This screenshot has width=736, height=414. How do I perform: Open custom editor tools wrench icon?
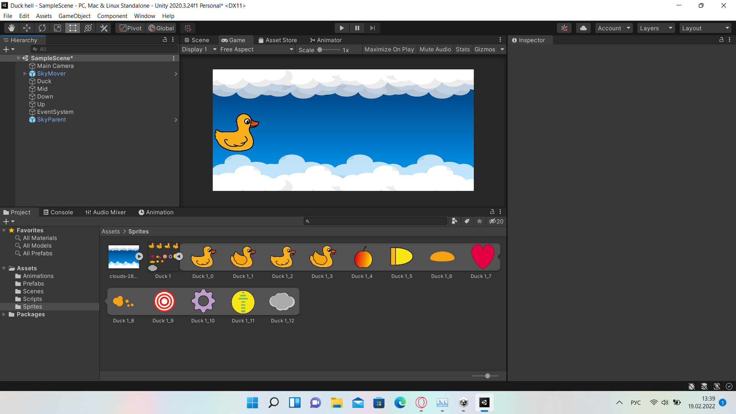pos(103,28)
